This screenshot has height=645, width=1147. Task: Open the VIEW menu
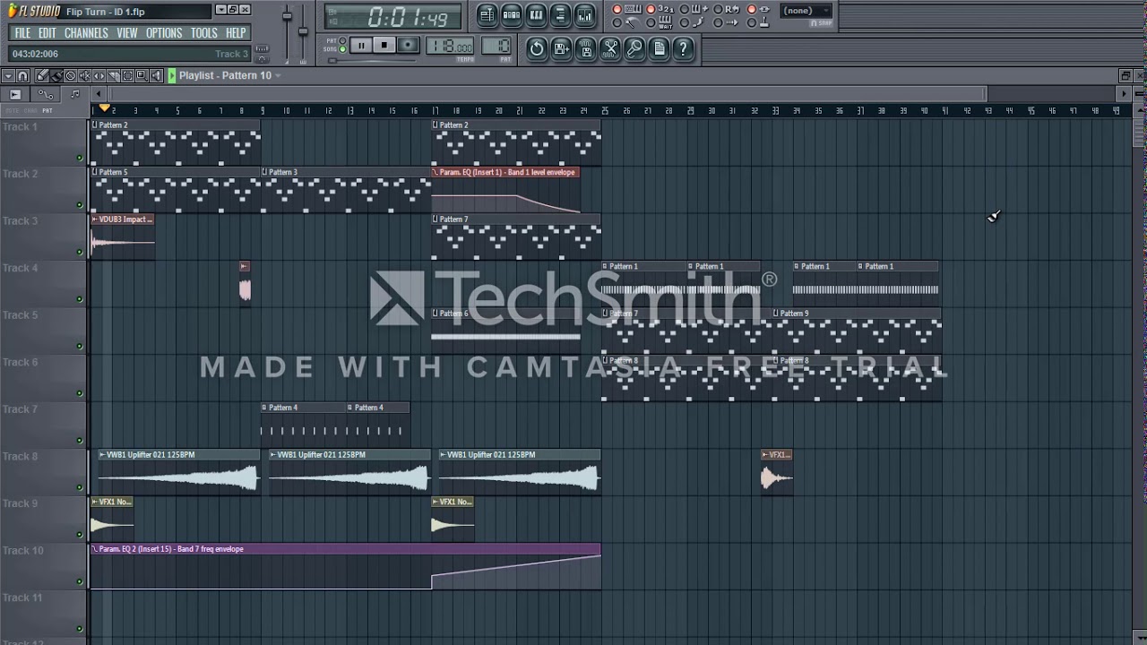point(127,33)
